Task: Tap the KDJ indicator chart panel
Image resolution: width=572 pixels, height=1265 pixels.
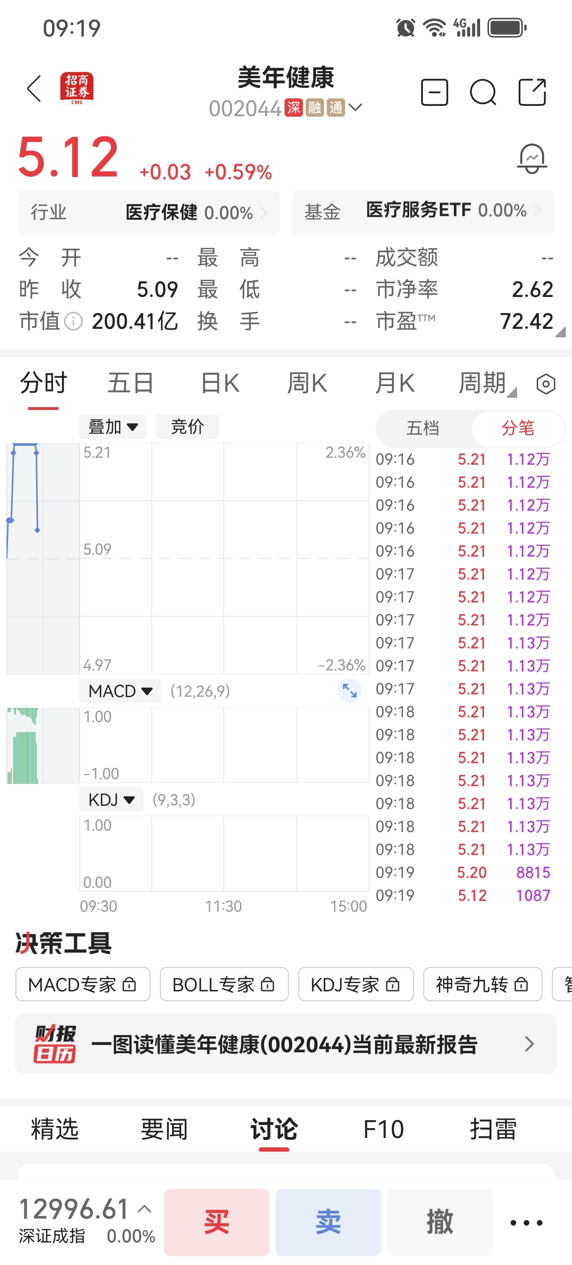Action: (x=224, y=854)
